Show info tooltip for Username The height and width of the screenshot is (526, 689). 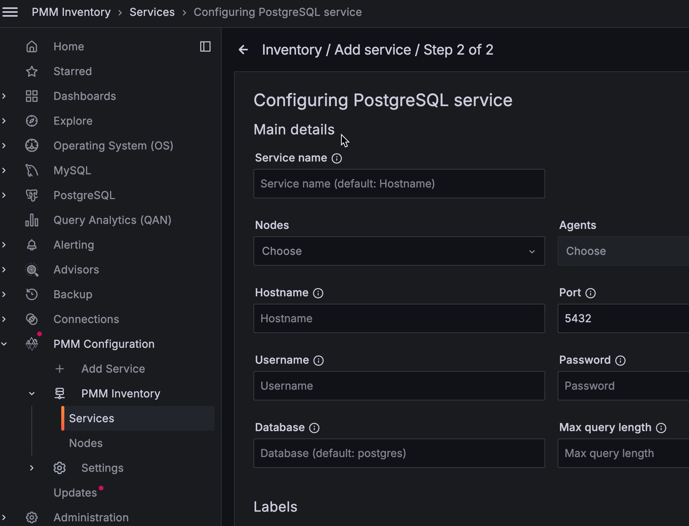click(x=319, y=361)
